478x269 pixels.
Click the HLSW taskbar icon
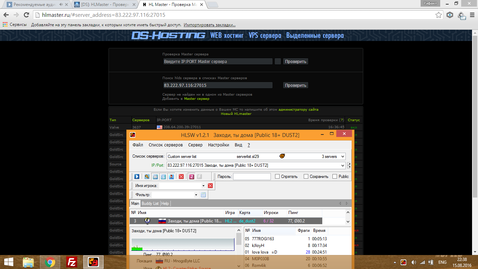click(x=93, y=262)
